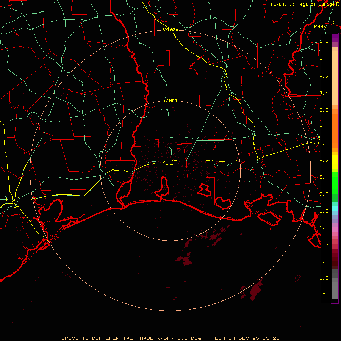Click the 0.5 DEG elevation text in caption

[190, 338]
